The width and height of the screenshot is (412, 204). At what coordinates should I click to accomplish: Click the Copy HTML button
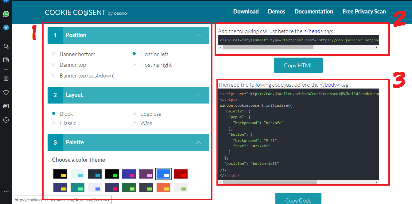tap(298, 65)
